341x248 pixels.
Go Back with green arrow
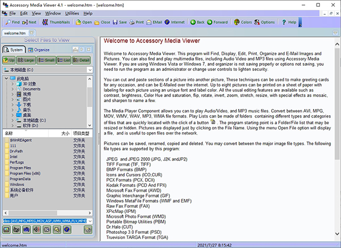coord(197,22)
